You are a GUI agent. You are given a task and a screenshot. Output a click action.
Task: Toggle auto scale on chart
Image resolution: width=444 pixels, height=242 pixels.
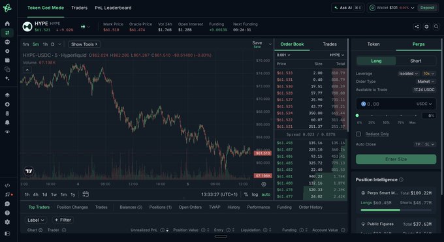pyautogui.click(x=266, y=194)
